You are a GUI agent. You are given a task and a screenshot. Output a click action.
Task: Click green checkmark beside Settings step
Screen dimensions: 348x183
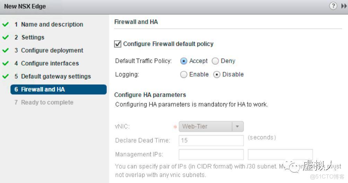(x=5, y=37)
